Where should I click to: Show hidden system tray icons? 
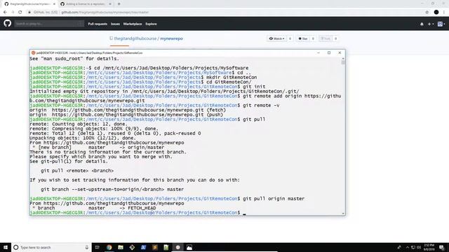pos(408,247)
